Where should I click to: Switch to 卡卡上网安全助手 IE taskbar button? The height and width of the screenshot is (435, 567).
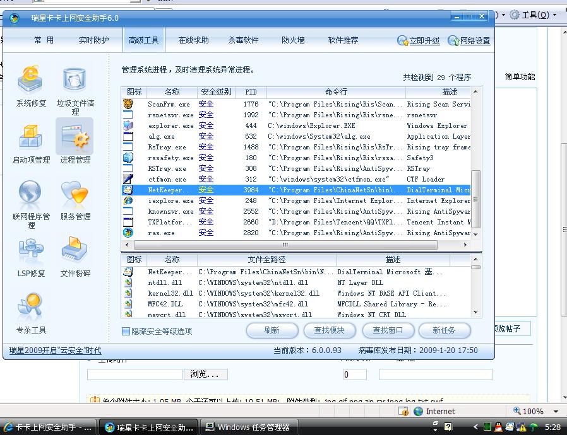[x=49, y=427]
